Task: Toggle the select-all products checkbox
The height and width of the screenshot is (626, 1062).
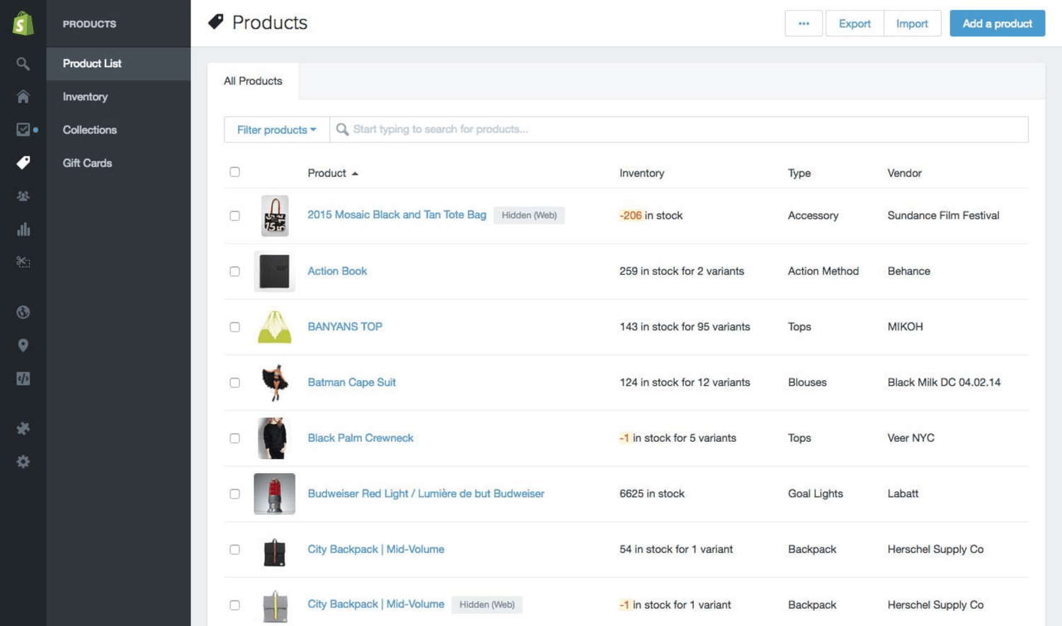Action: (x=234, y=172)
